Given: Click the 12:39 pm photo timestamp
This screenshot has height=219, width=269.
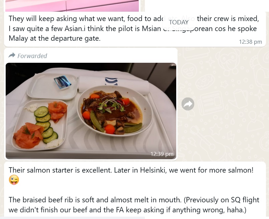Looking at the screenshot, I should point(162,154).
